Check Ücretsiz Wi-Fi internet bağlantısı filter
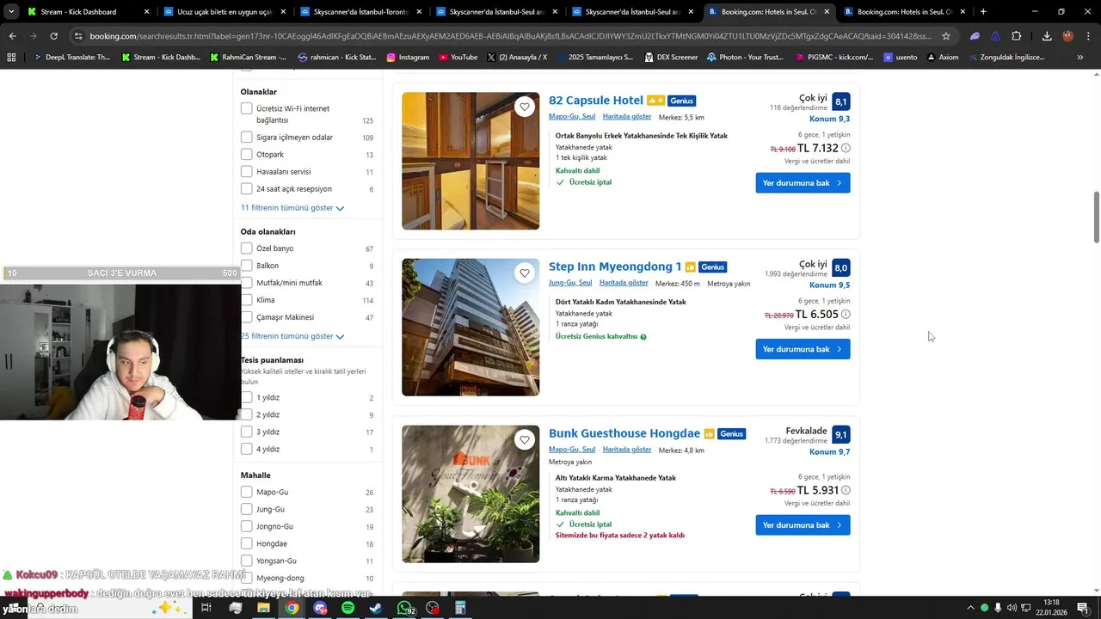 point(247,108)
